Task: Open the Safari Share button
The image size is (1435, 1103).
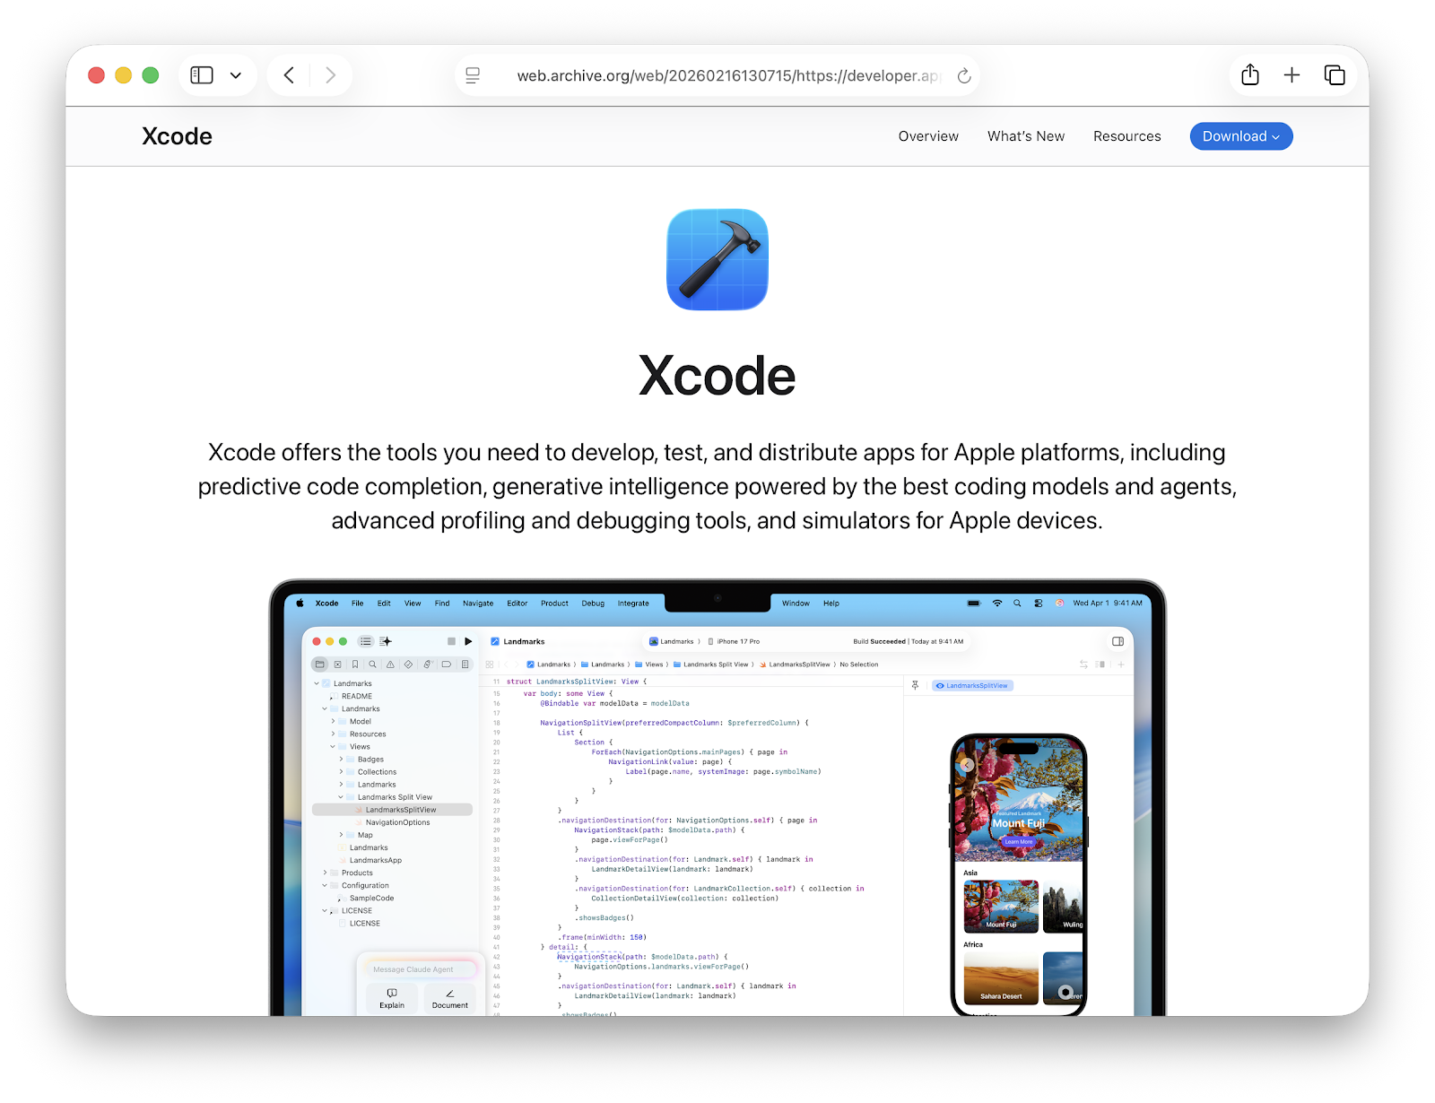Action: [1250, 74]
